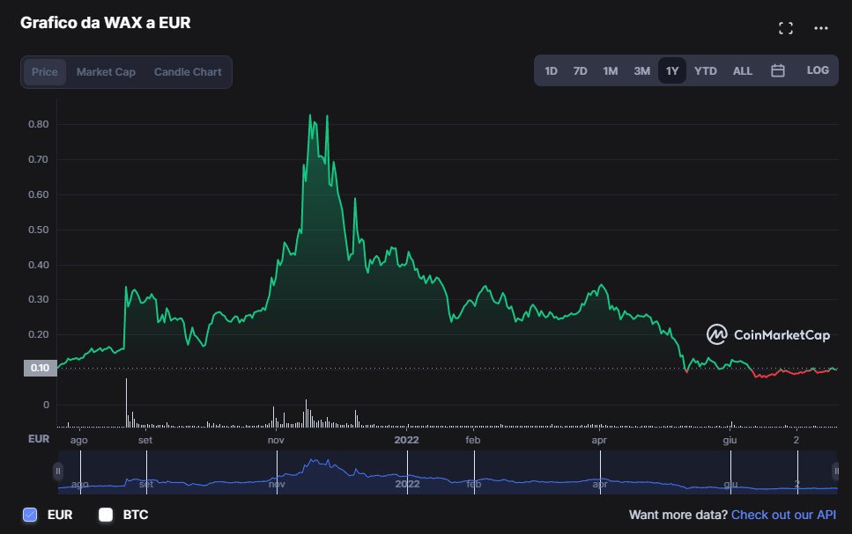Click the giu label on the x-axis
Screen dimensions: 852x534
730,440
